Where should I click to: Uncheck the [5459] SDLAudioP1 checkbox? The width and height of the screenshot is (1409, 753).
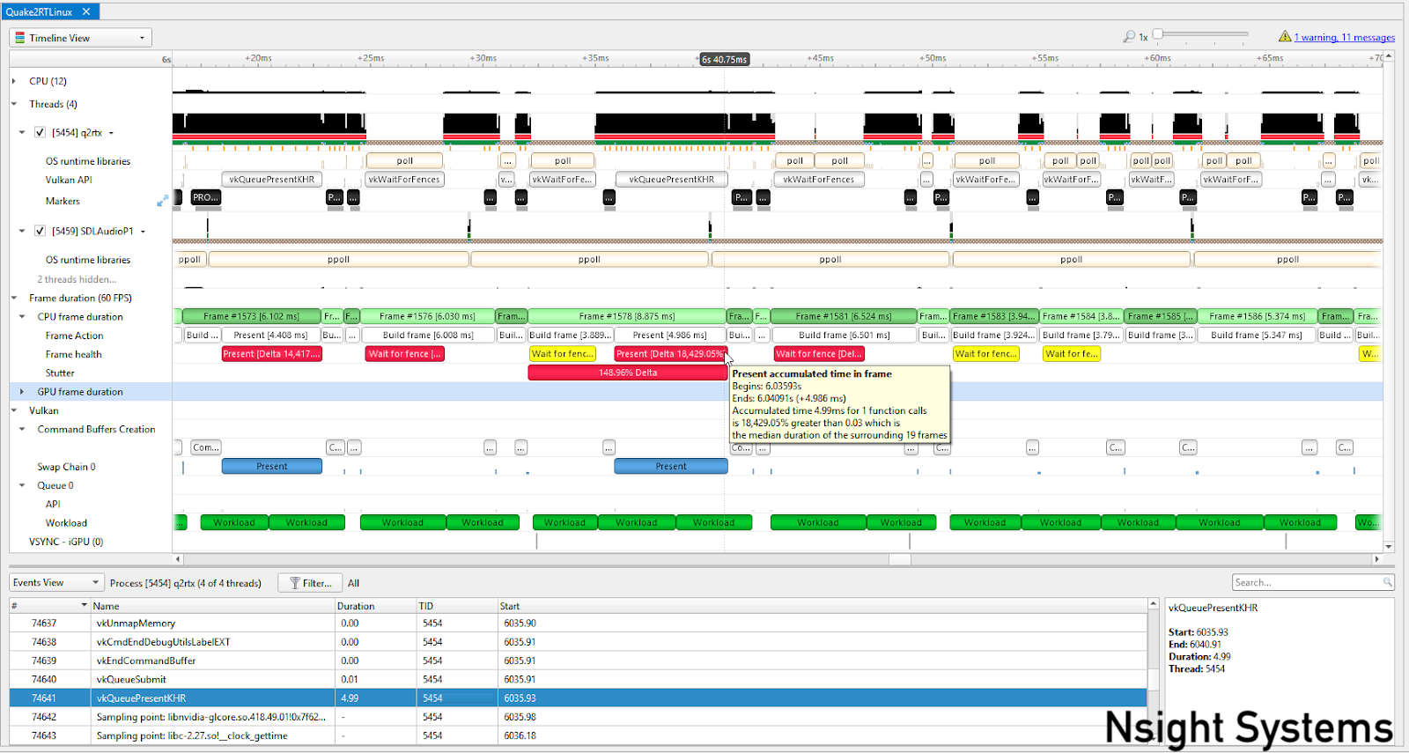pos(40,231)
